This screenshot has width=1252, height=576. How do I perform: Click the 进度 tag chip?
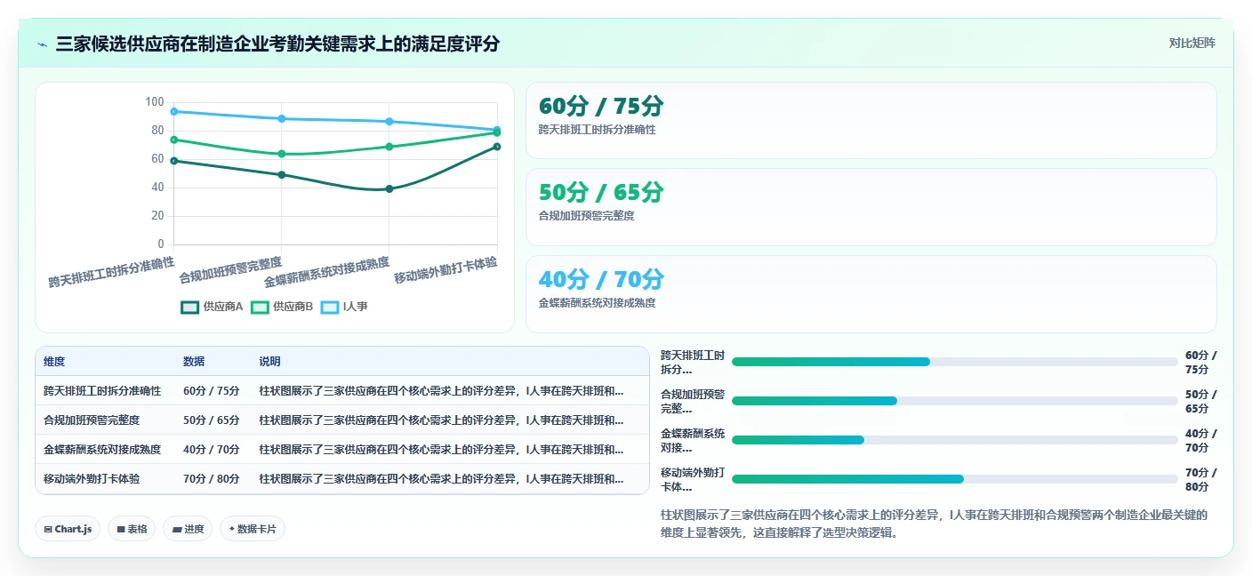pos(188,529)
